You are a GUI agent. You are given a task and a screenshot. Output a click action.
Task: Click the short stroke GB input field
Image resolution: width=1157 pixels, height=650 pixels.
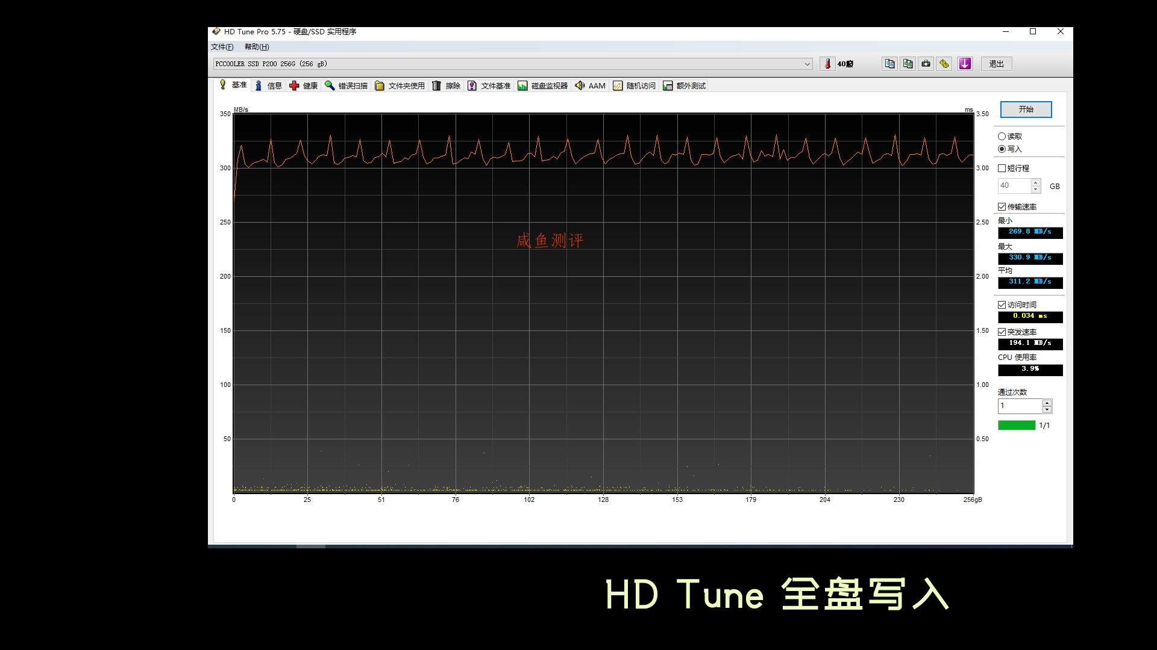click(x=1014, y=186)
